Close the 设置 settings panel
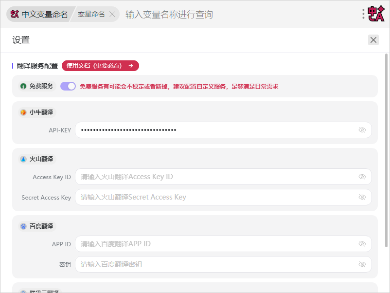The image size is (390, 293). [x=373, y=40]
